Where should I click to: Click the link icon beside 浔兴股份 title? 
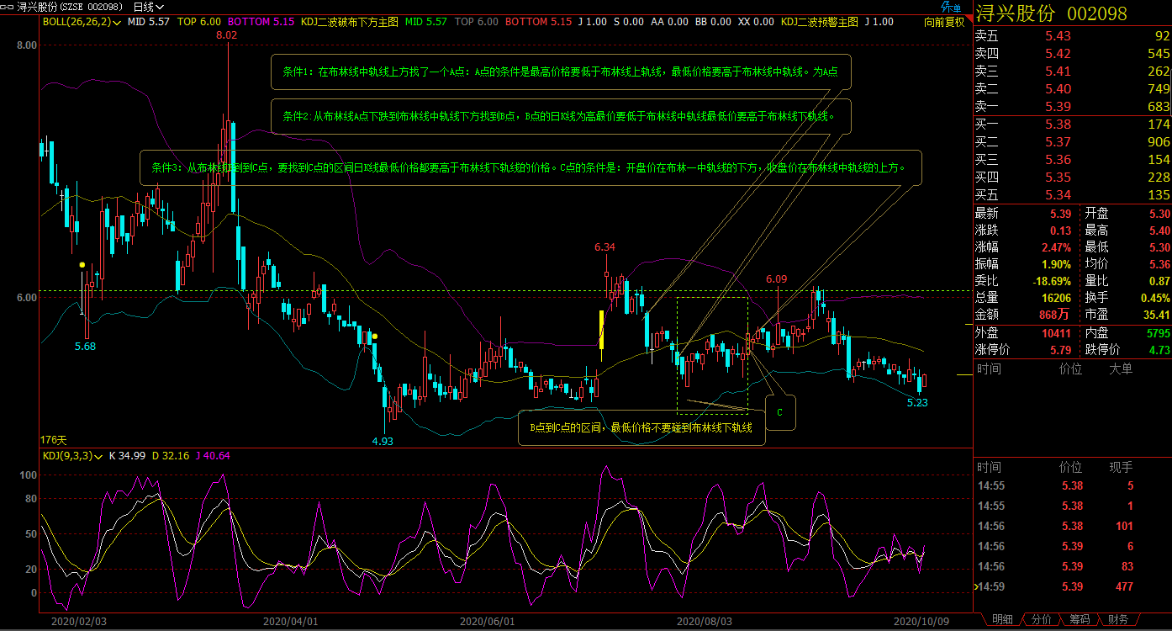[8, 6]
